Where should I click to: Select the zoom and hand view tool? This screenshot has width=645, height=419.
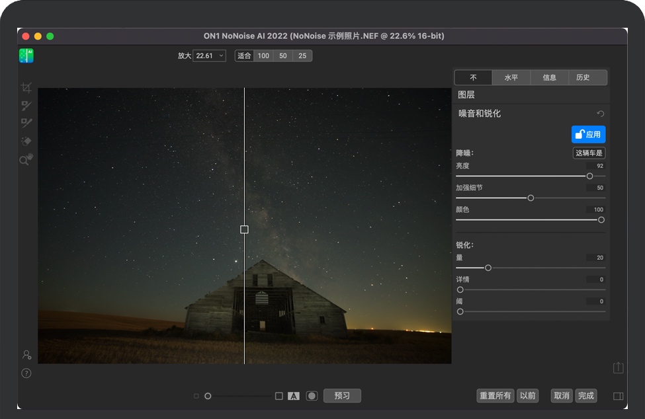[26, 159]
